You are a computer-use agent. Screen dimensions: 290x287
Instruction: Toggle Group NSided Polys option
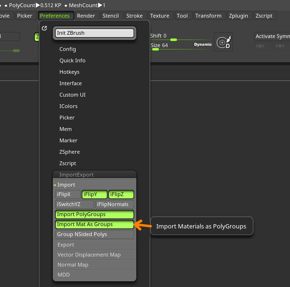click(95, 235)
